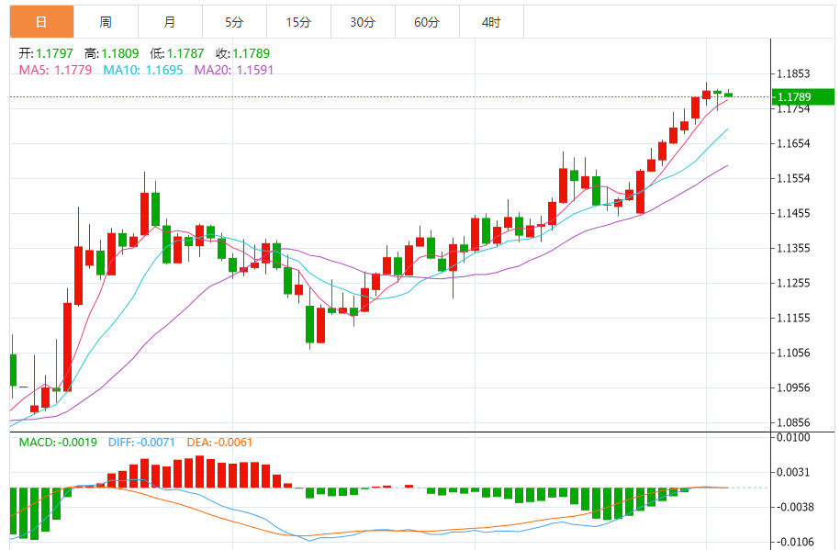
Task: Select the MA10: 1.1695 legend label
Action: [x=143, y=70]
